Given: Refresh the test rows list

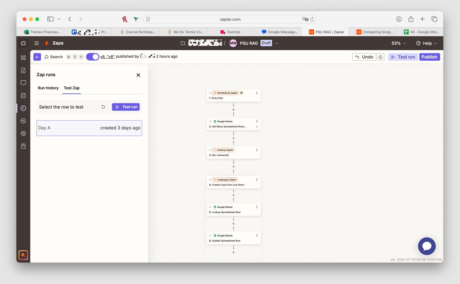Looking at the screenshot, I should tap(103, 107).
